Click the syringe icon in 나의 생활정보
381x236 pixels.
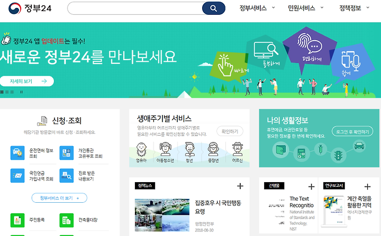click(321, 149)
